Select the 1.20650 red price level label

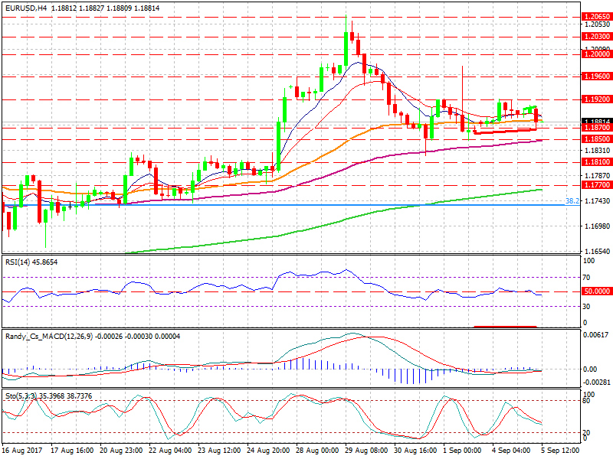[x=597, y=16]
